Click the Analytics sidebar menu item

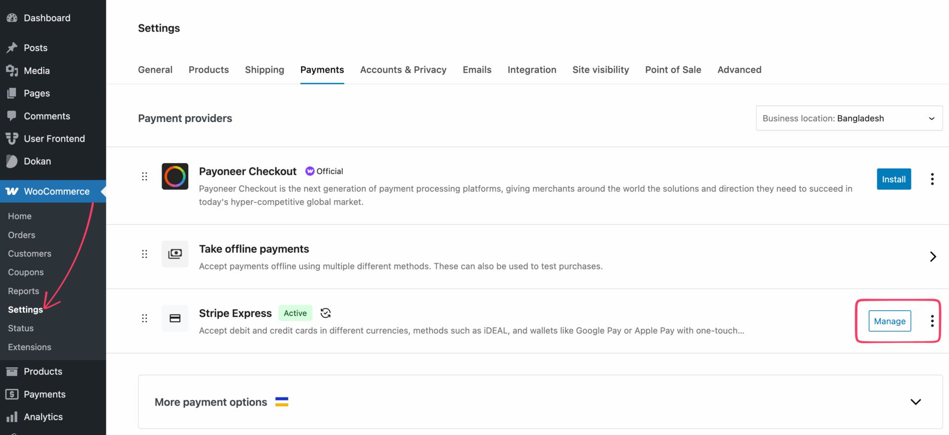click(43, 417)
